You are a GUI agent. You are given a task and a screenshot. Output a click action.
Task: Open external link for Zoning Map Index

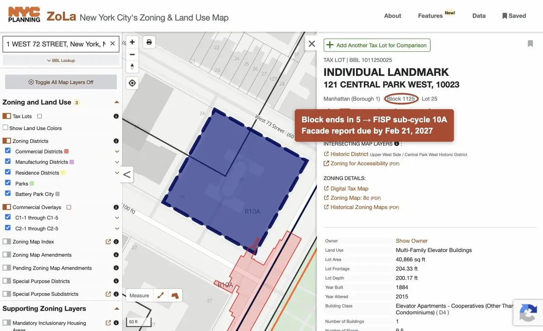coord(108,242)
